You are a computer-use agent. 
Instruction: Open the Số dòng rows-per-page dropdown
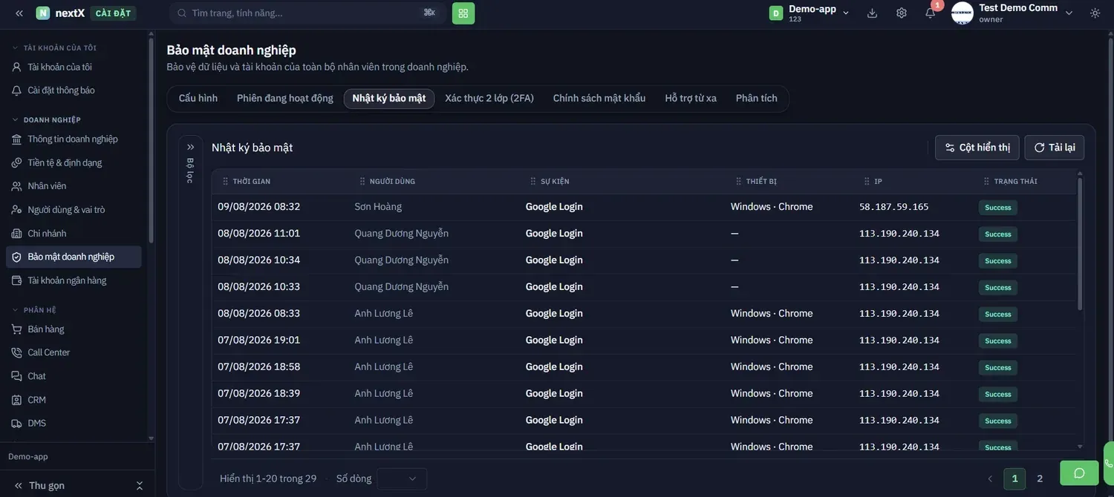tap(402, 478)
